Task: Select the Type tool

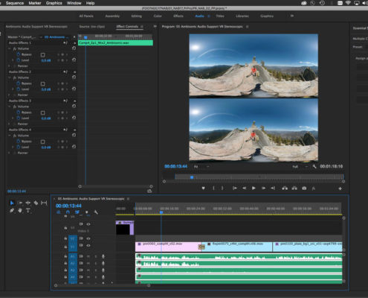Action: [x=28, y=211]
